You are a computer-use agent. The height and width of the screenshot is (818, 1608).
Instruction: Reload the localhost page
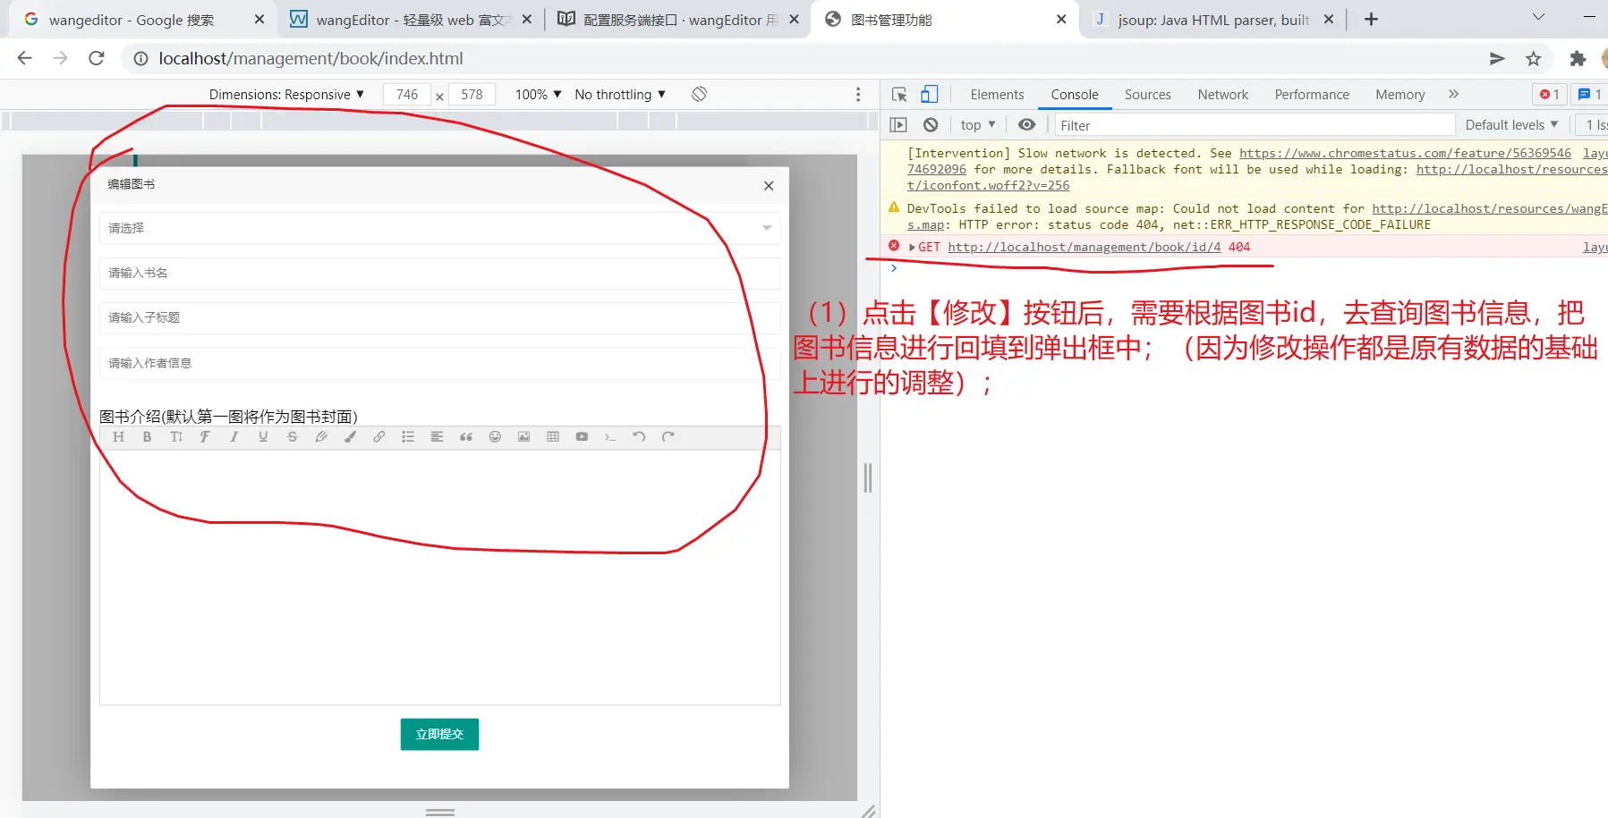pos(97,59)
